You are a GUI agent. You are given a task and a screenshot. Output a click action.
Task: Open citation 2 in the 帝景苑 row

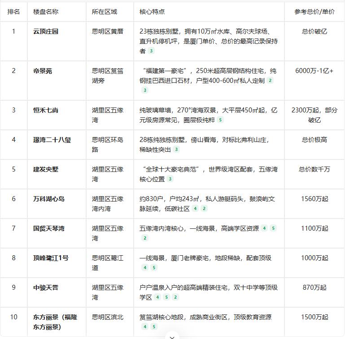(270, 81)
